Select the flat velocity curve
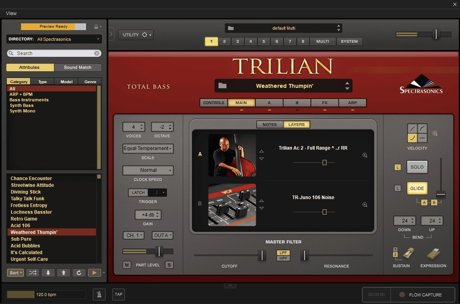This screenshot has height=304, width=460. pos(422,138)
